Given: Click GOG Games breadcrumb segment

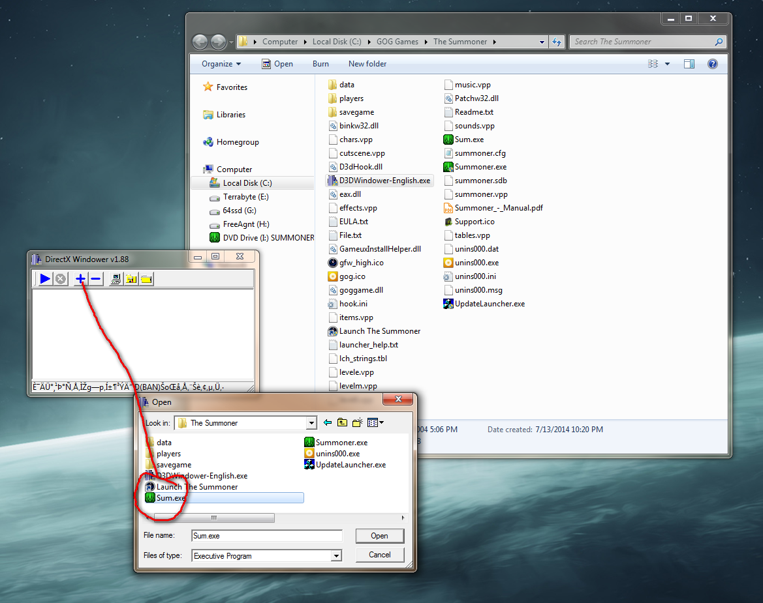Looking at the screenshot, I should click(x=397, y=42).
